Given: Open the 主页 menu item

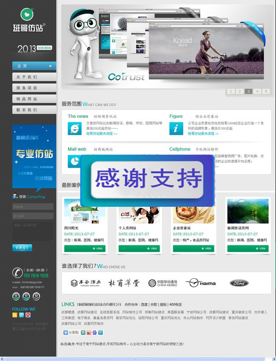Looking at the screenshot, I should 34,66.
